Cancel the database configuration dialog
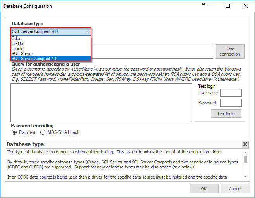Viewport: 255px width, 198px height. click(x=235, y=189)
